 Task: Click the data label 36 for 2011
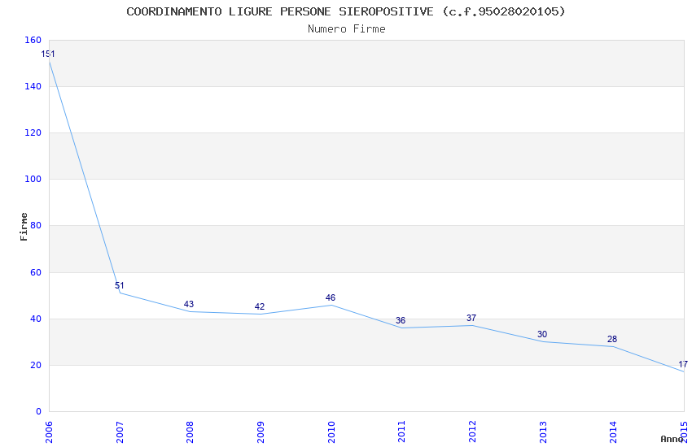coord(401,320)
